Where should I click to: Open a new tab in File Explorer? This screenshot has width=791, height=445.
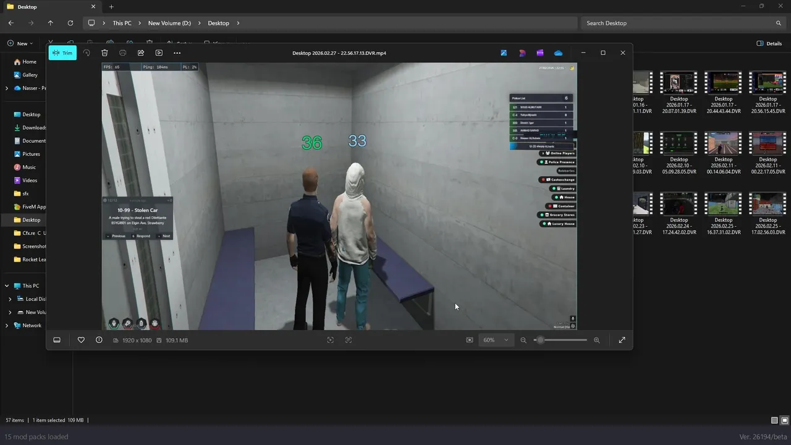tap(111, 7)
